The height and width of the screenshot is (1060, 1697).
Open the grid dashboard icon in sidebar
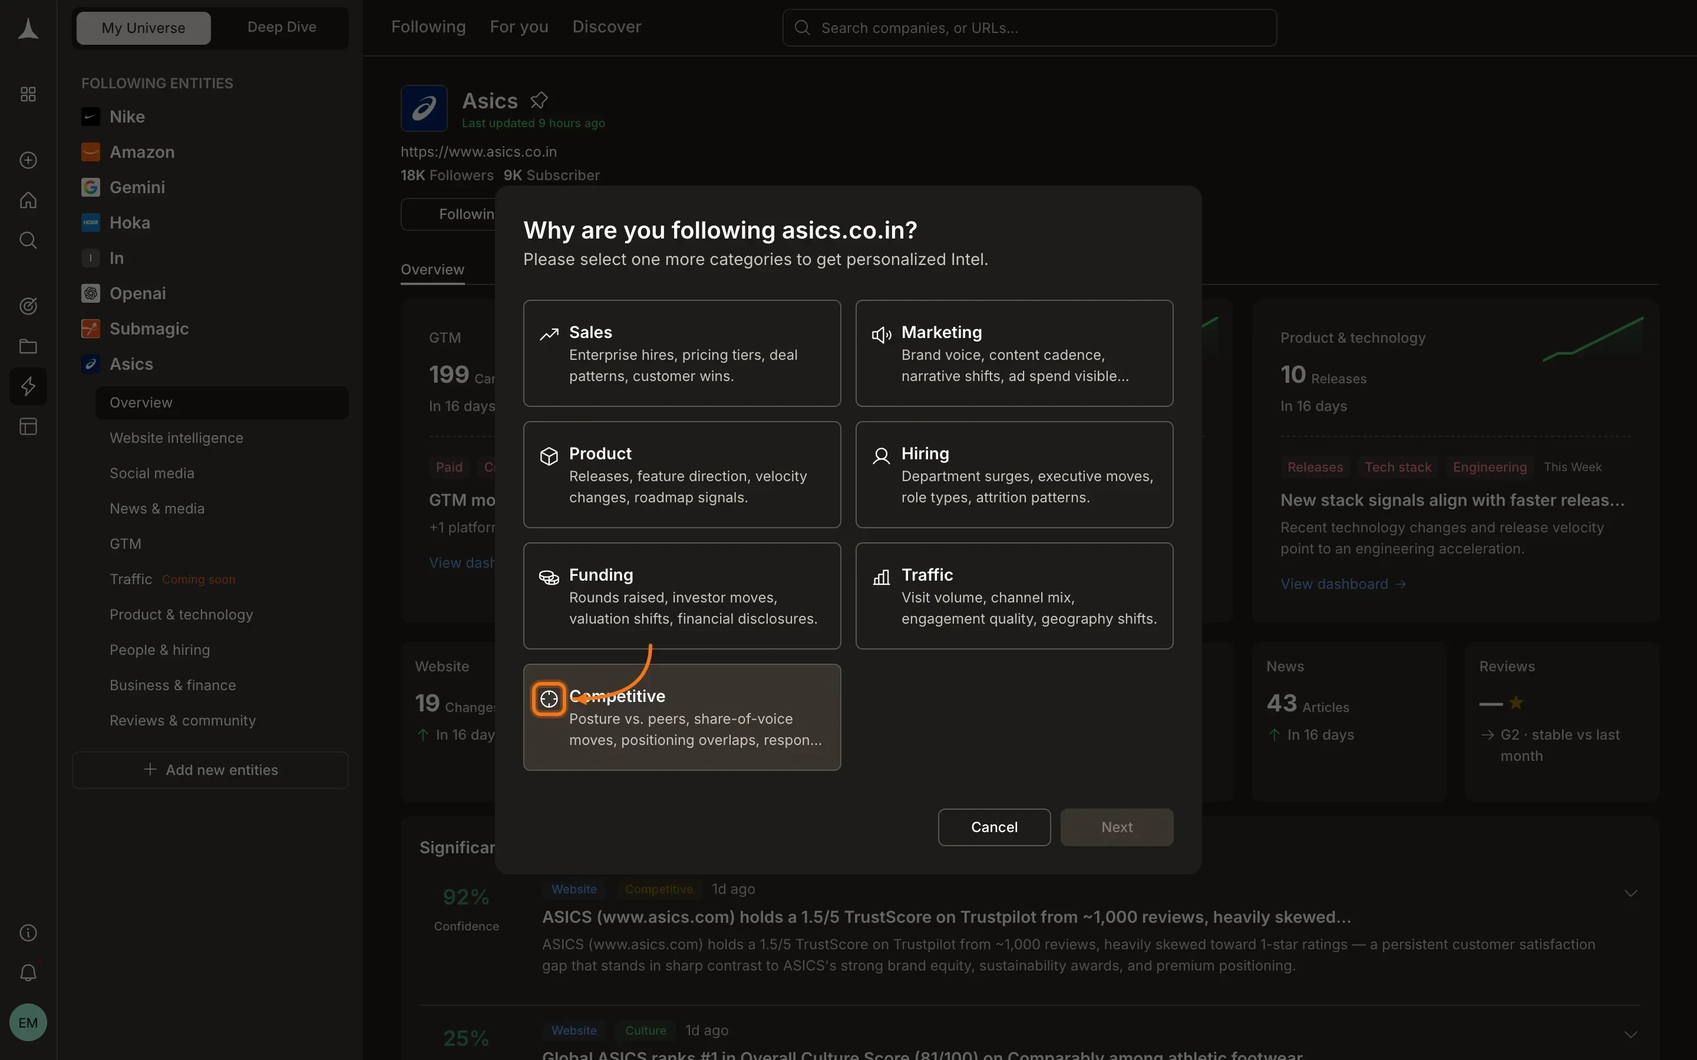tap(28, 94)
